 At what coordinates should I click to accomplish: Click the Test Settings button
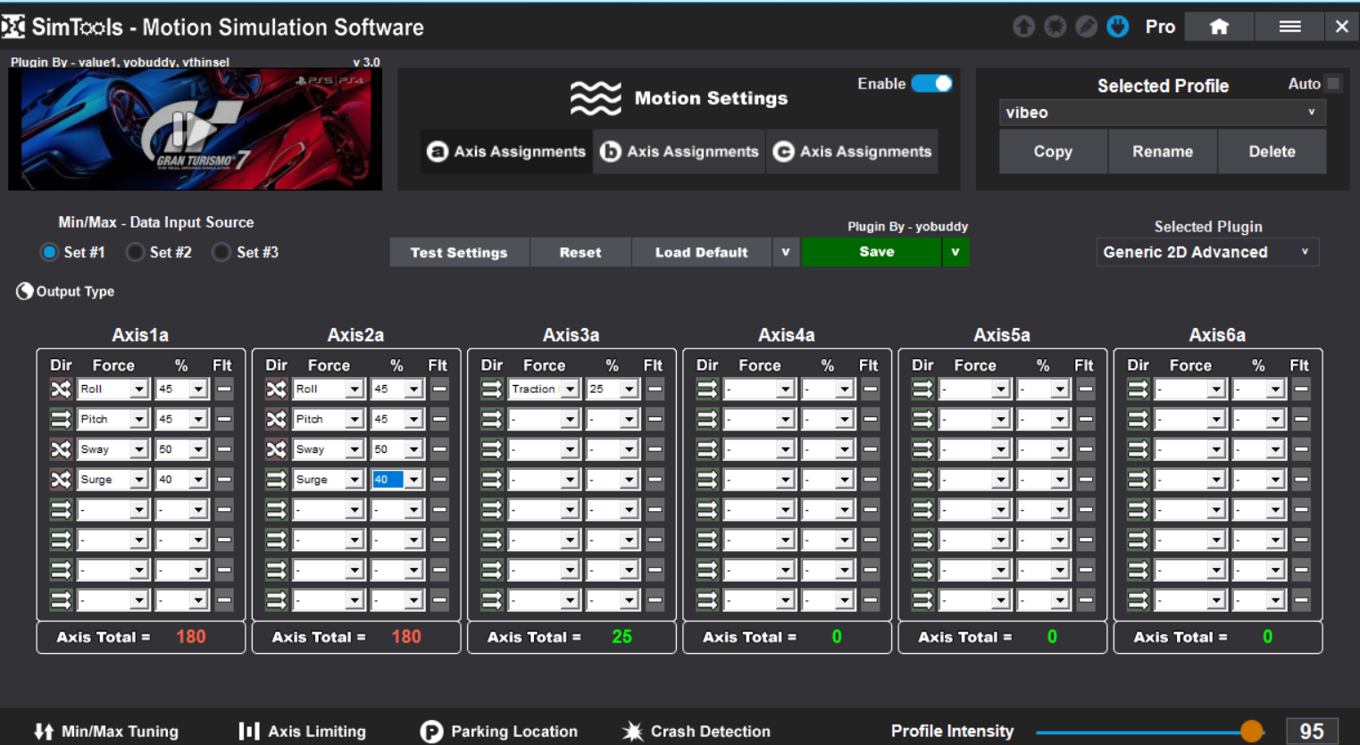pos(459,253)
